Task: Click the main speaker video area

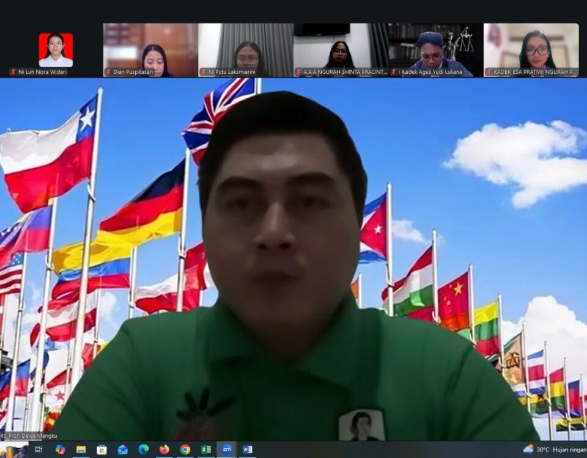Action: click(293, 256)
